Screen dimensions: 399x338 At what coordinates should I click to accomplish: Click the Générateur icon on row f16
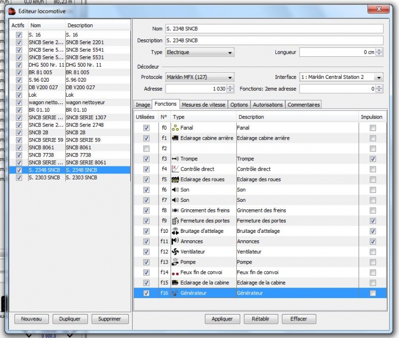point(175,293)
